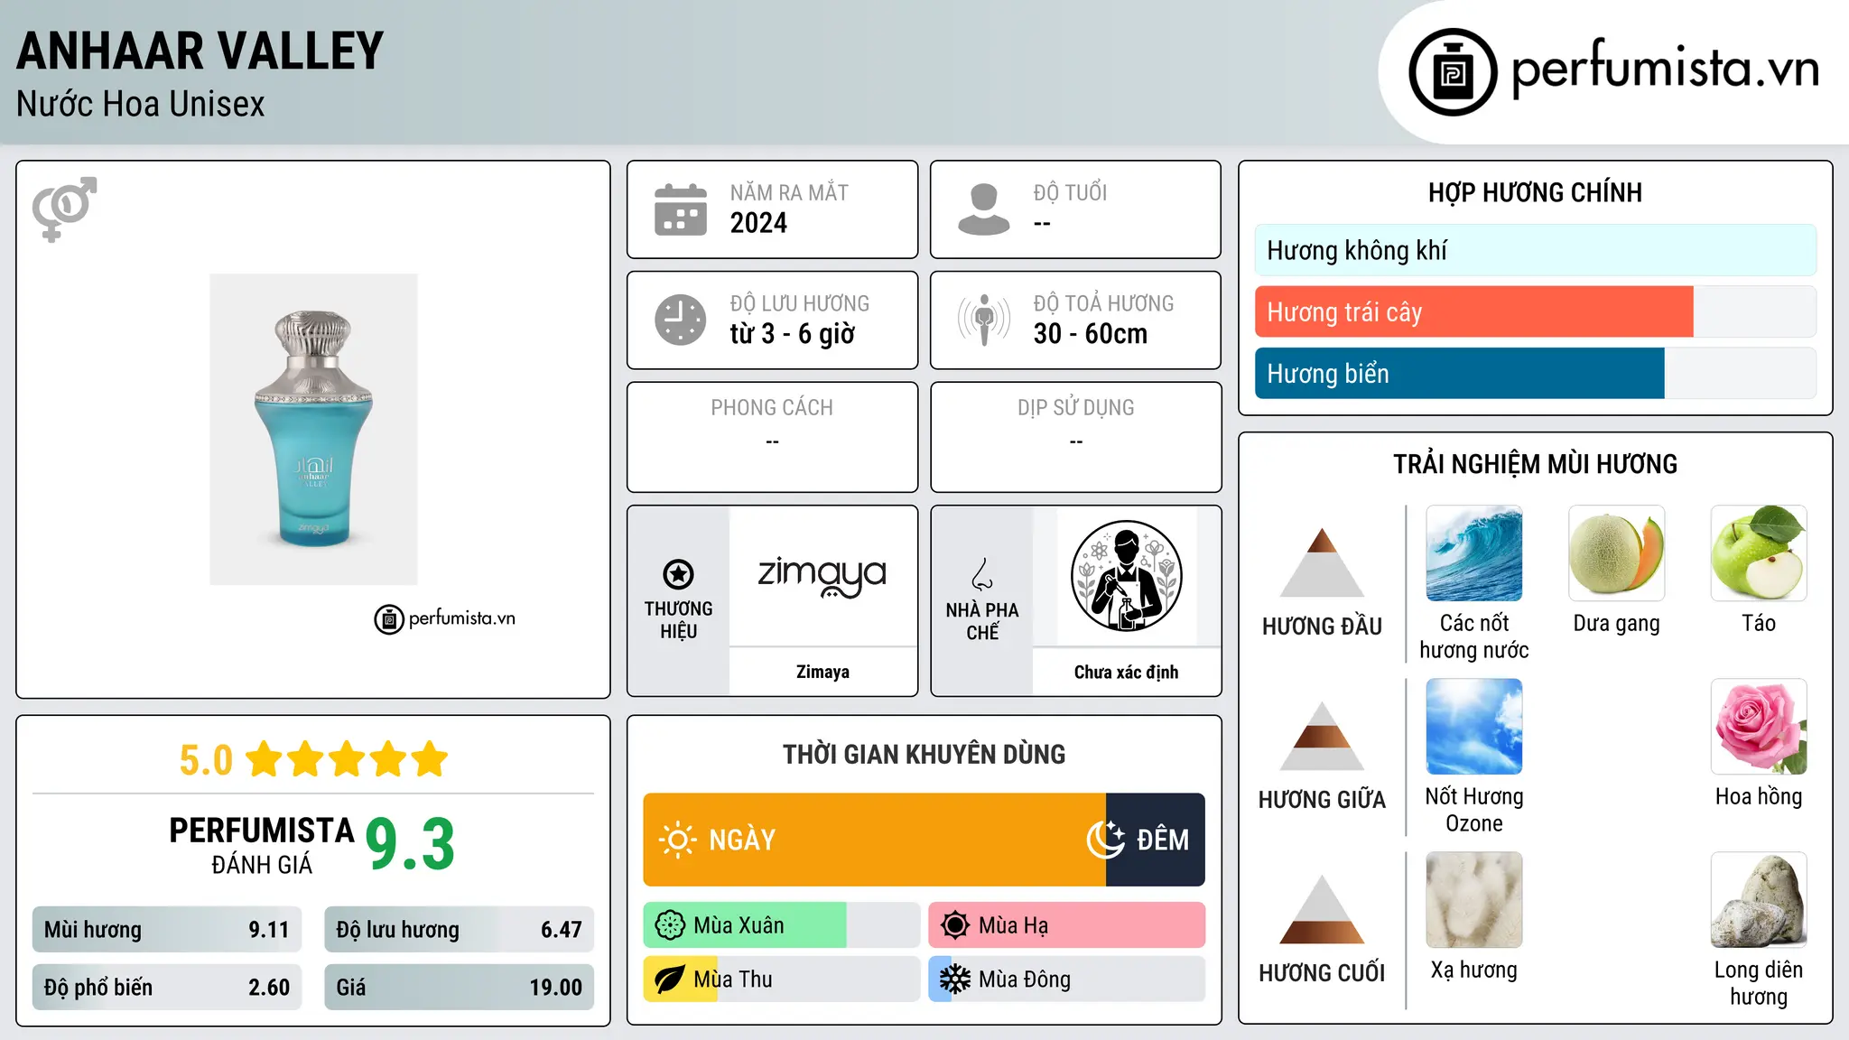1849x1040 pixels.
Task: Click the Phong cách card
Action: pyautogui.click(x=772, y=437)
